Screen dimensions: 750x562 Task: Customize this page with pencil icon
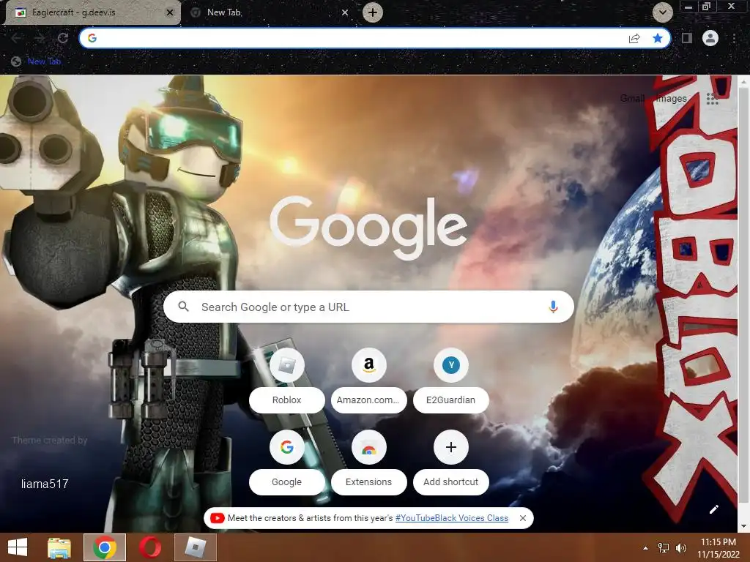click(x=713, y=509)
